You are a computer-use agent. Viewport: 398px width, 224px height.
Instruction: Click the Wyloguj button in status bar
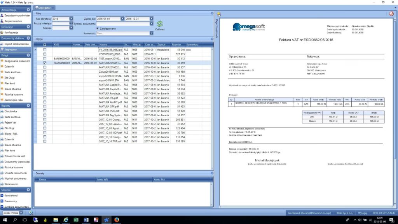(362, 213)
